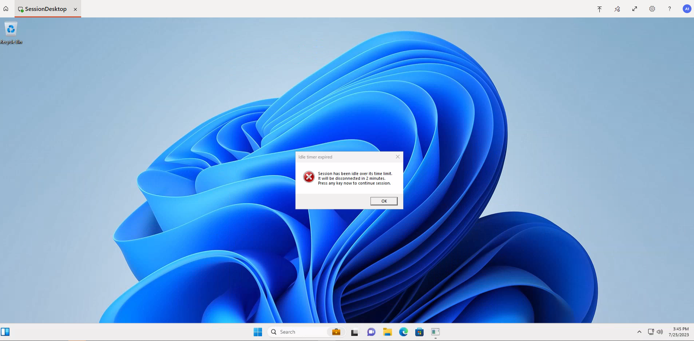Open settings via the gear icon
The width and height of the screenshot is (694, 341).
[652, 9]
